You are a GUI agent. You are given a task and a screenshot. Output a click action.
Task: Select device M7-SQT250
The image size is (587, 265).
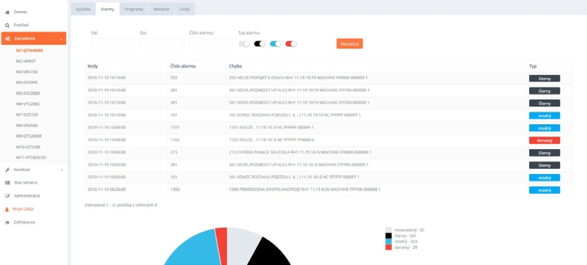tap(27, 115)
